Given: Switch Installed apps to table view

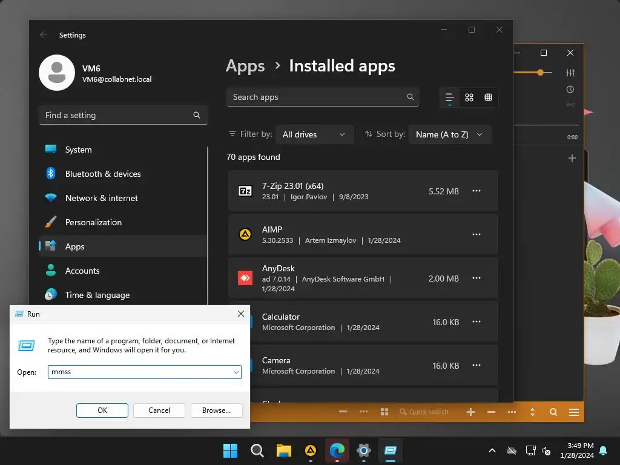Looking at the screenshot, I should click(x=489, y=97).
